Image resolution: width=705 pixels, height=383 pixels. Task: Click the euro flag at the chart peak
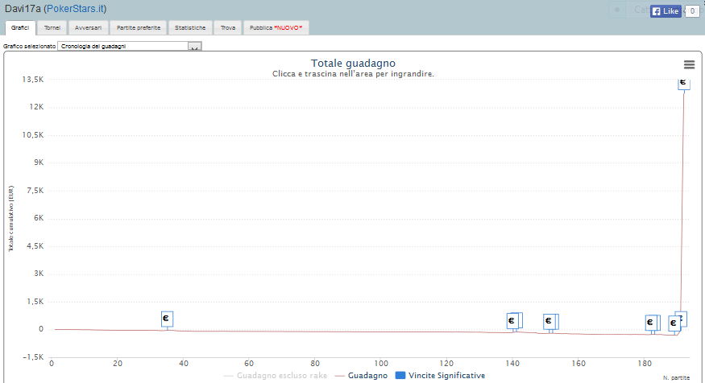coord(683,82)
